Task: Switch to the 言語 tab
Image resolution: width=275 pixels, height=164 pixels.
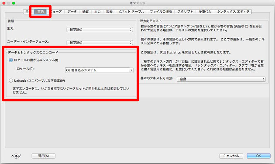Action: point(41,12)
